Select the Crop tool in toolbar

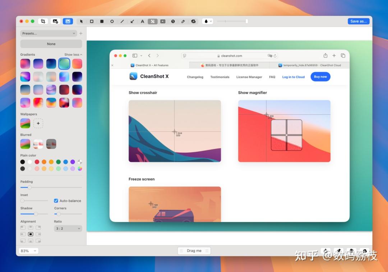[43, 21]
